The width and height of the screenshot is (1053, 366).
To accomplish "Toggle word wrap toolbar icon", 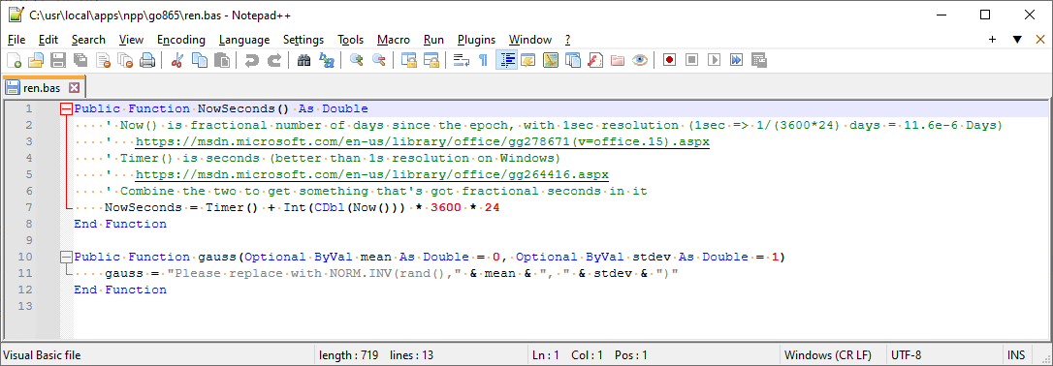I will [x=461, y=60].
